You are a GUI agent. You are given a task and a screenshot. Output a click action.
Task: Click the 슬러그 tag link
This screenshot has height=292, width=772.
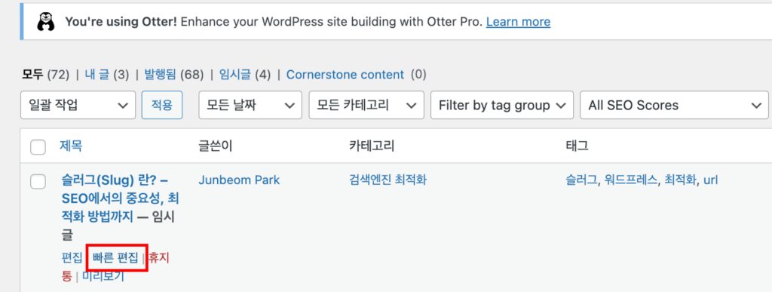coord(581,180)
